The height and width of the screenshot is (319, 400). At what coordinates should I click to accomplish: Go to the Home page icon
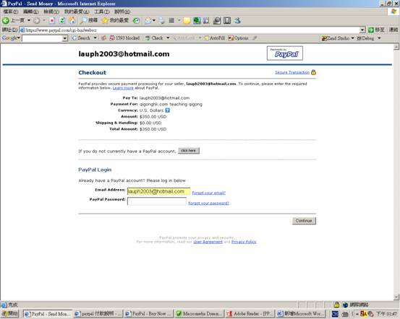(72, 21)
